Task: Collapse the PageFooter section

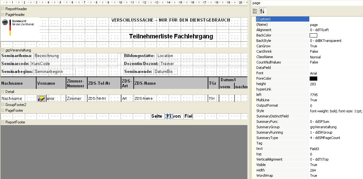Action: [3, 110]
